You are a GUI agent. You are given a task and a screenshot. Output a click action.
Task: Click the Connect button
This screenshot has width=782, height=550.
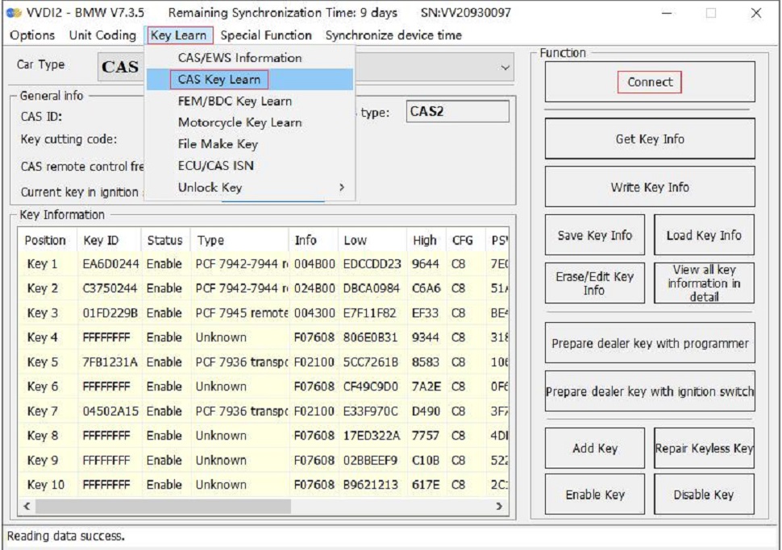pyautogui.click(x=650, y=82)
